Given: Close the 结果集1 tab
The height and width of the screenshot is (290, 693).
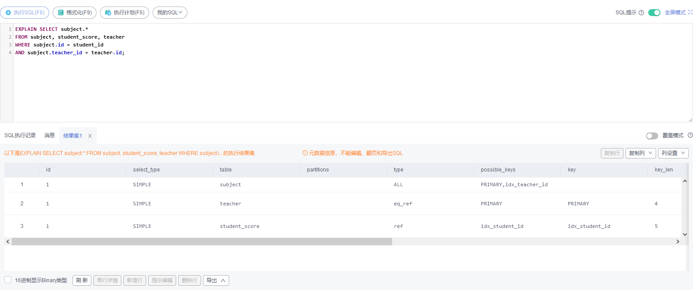Looking at the screenshot, I should click(x=90, y=136).
